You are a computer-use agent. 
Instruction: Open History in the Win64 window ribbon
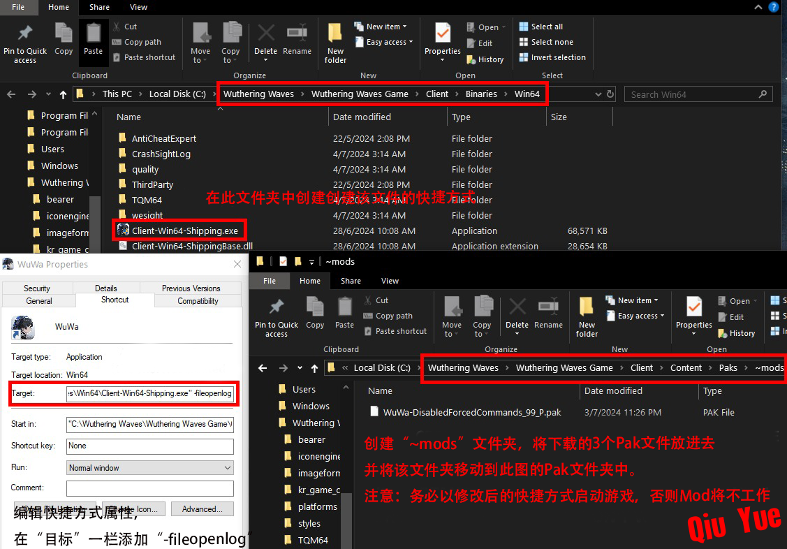point(485,59)
